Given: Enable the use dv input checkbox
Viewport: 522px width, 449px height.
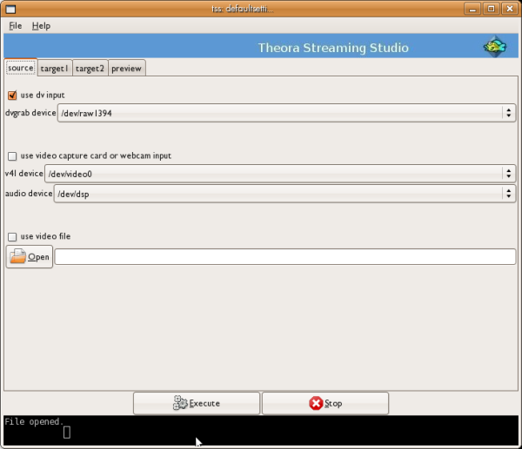Looking at the screenshot, I should pyautogui.click(x=12, y=96).
